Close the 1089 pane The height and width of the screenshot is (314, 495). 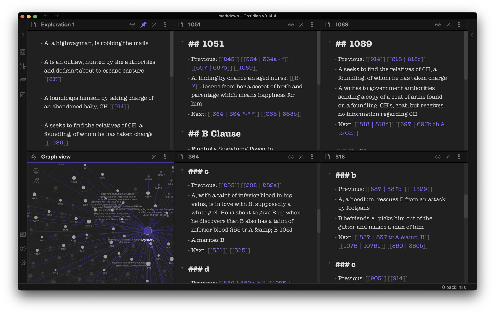[448, 24]
